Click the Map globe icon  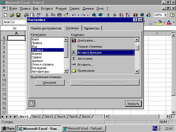pyautogui.click(x=142, y=15)
